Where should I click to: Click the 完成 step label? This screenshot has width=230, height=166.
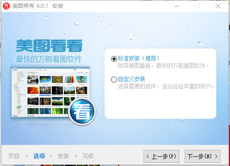tap(88, 156)
